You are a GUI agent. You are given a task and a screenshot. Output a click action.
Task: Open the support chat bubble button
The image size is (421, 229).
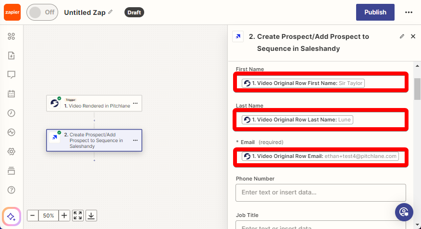pyautogui.click(x=404, y=212)
